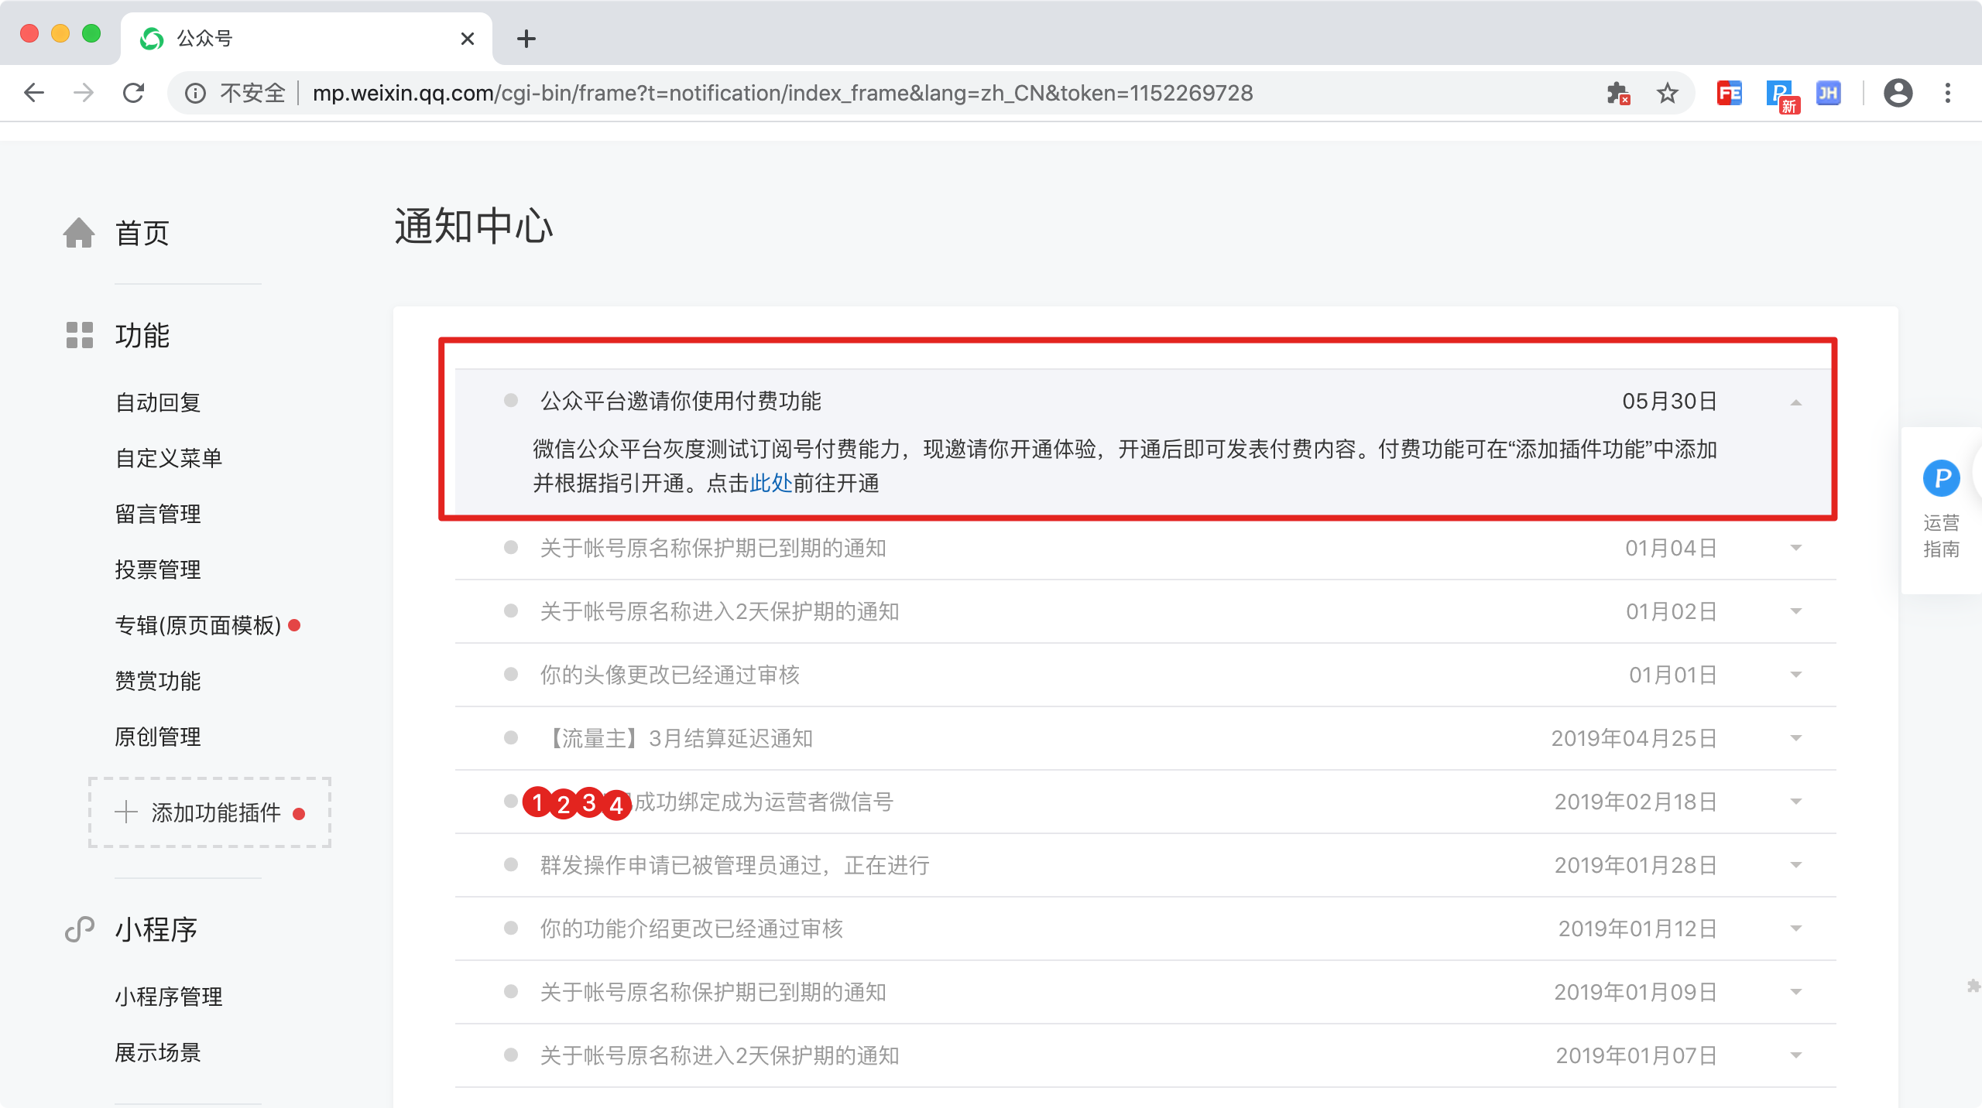Click the browser address bar URL
Image resolution: width=1982 pixels, height=1108 pixels.
tap(782, 94)
